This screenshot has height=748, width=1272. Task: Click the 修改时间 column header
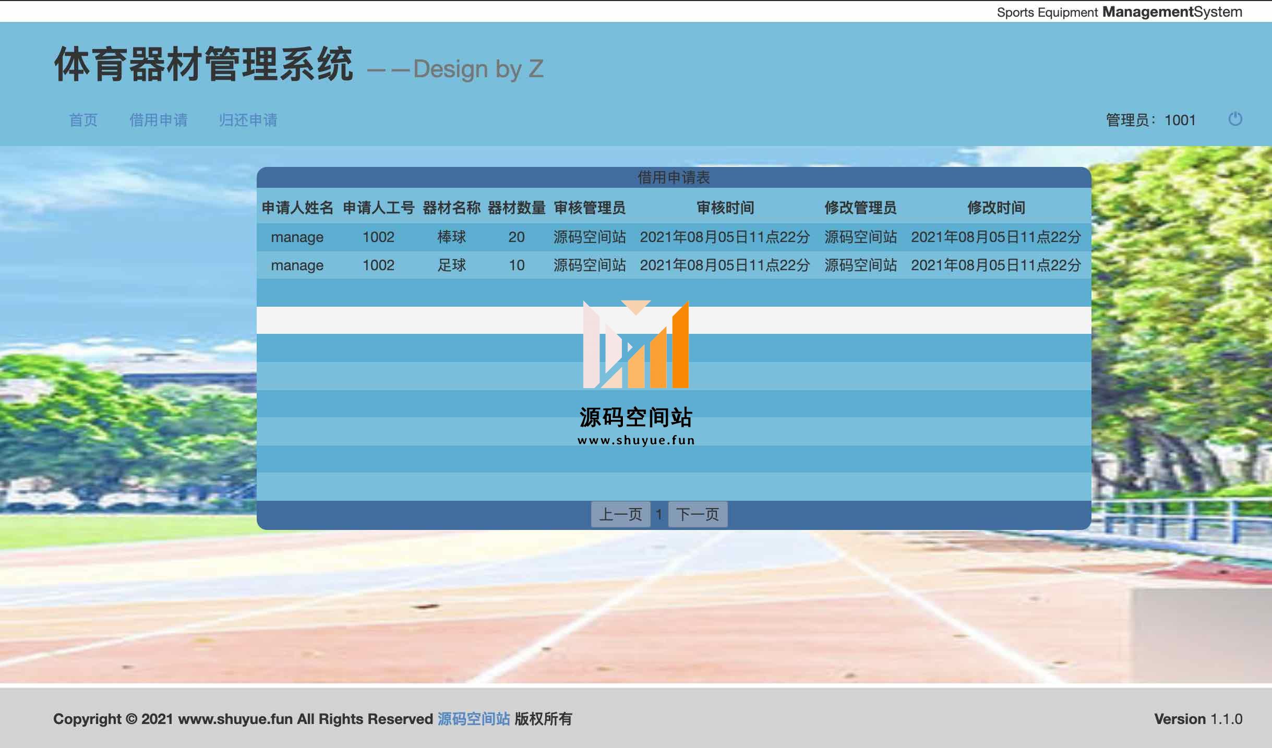pos(997,208)
